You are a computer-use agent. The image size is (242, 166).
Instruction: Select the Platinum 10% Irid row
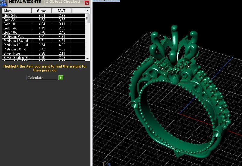17,45
